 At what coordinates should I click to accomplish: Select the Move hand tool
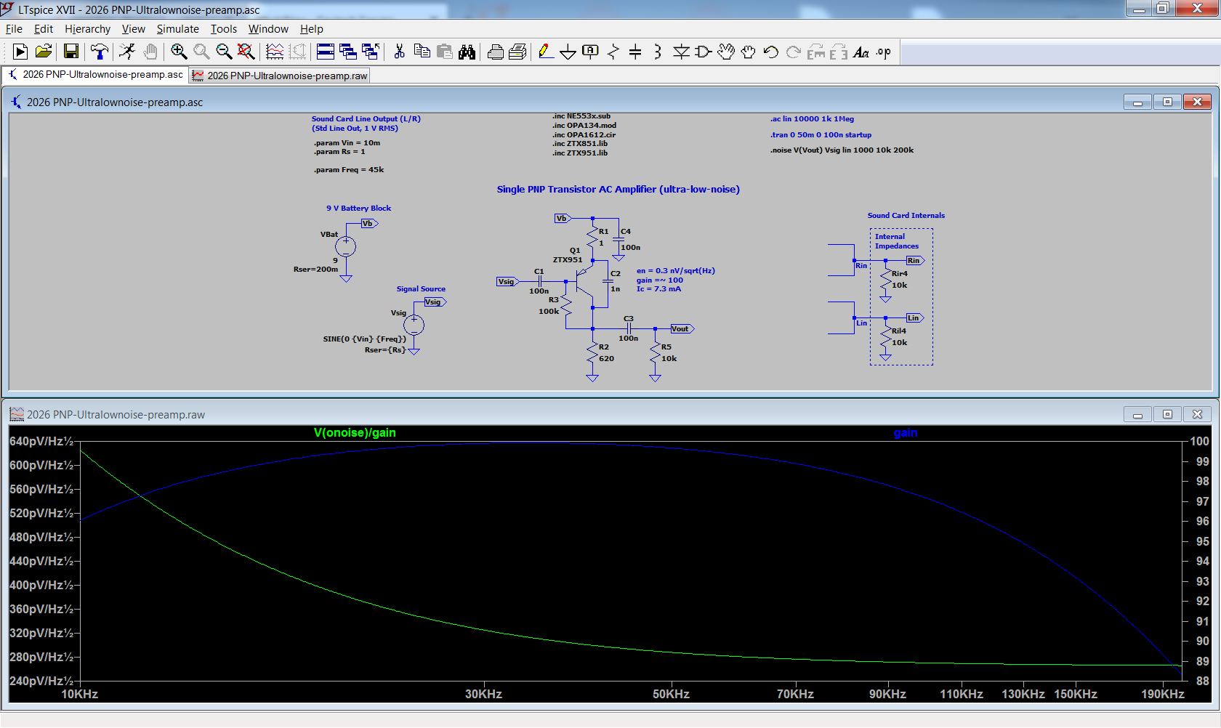(726, 52)
